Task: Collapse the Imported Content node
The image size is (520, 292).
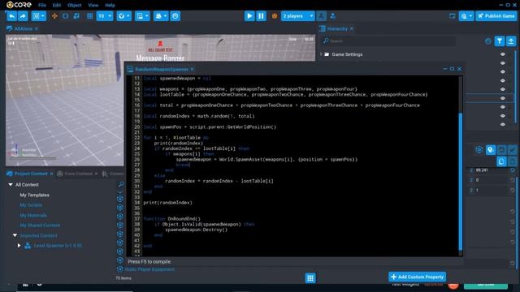Action: tap(15, 235)
